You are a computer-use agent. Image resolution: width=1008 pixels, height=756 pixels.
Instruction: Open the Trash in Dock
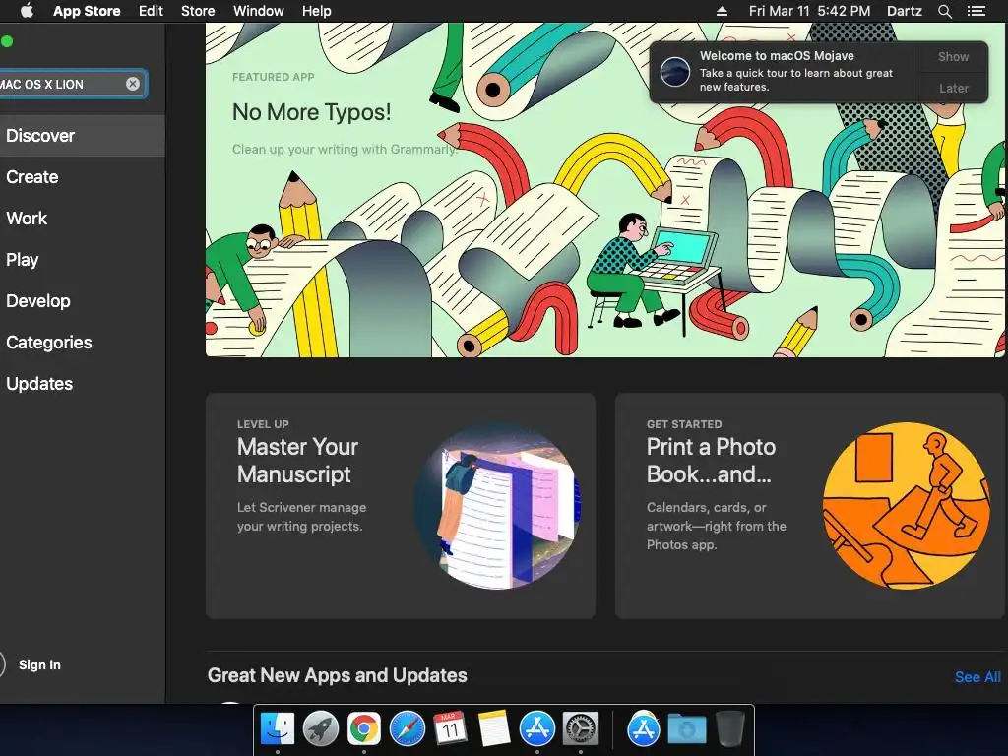pos(729,729)
